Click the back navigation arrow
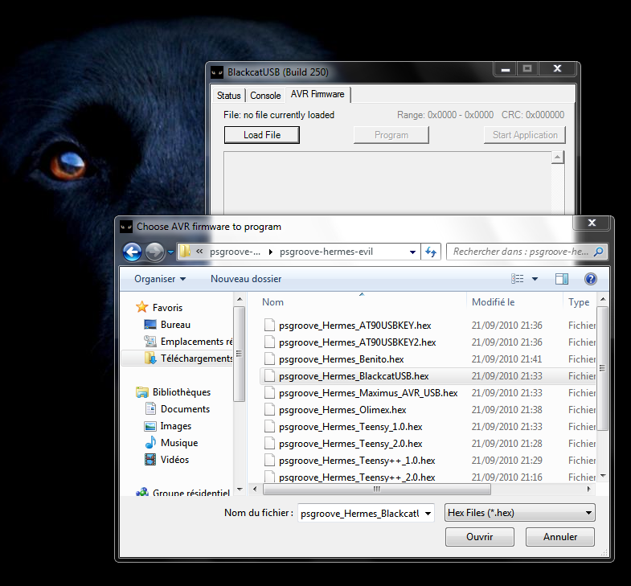This screenshot has height=586, width=631. 133,252
